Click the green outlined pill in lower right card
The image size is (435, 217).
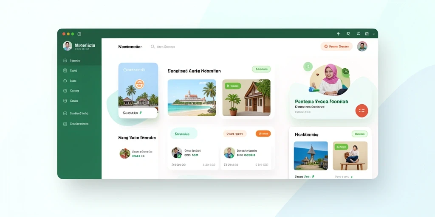click(x=359, y=134)
